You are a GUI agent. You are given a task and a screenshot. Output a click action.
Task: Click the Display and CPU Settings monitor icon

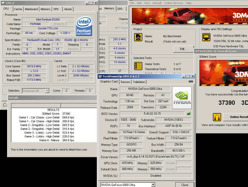[x=206, y=37]
